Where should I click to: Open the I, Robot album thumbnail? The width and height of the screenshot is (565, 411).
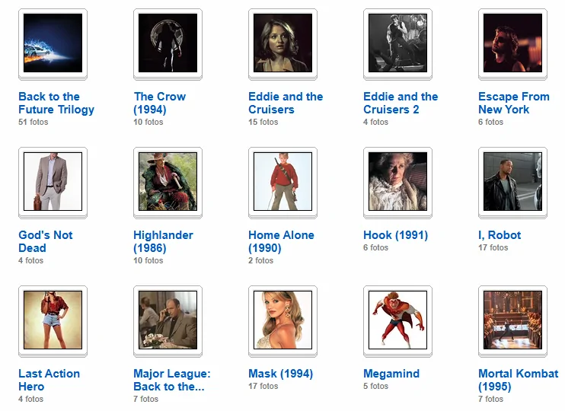pos(512,182)
